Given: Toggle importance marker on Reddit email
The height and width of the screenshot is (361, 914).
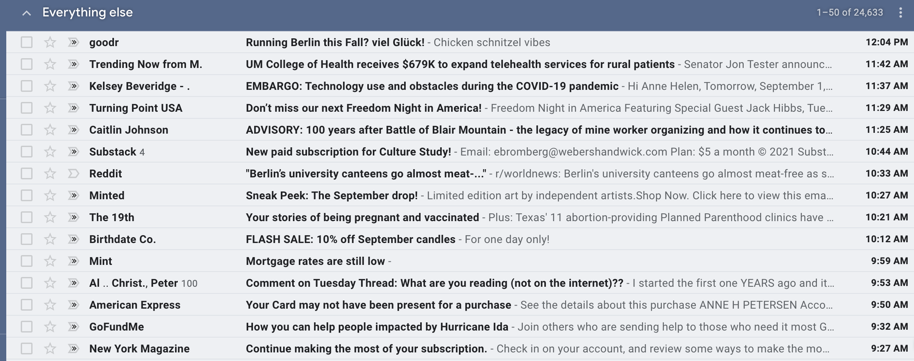Looking at the screenshot, I should pos(73,173).
